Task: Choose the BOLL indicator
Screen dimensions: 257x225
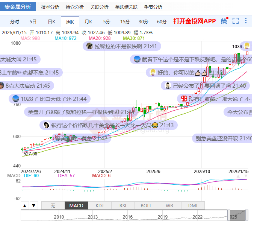Action: pyautogui.click(x=146, y=206)
